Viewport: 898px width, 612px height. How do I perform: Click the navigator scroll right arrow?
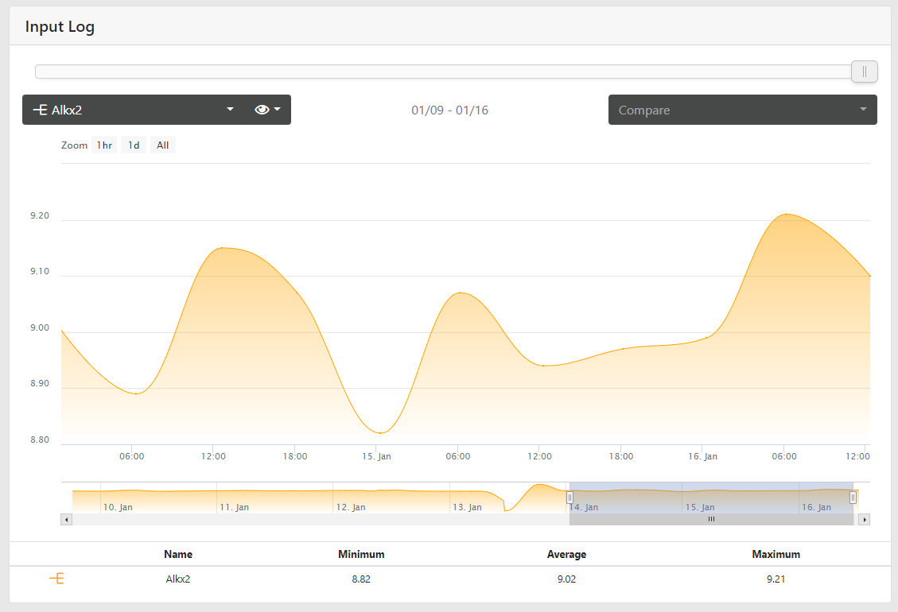click(865, 519)
